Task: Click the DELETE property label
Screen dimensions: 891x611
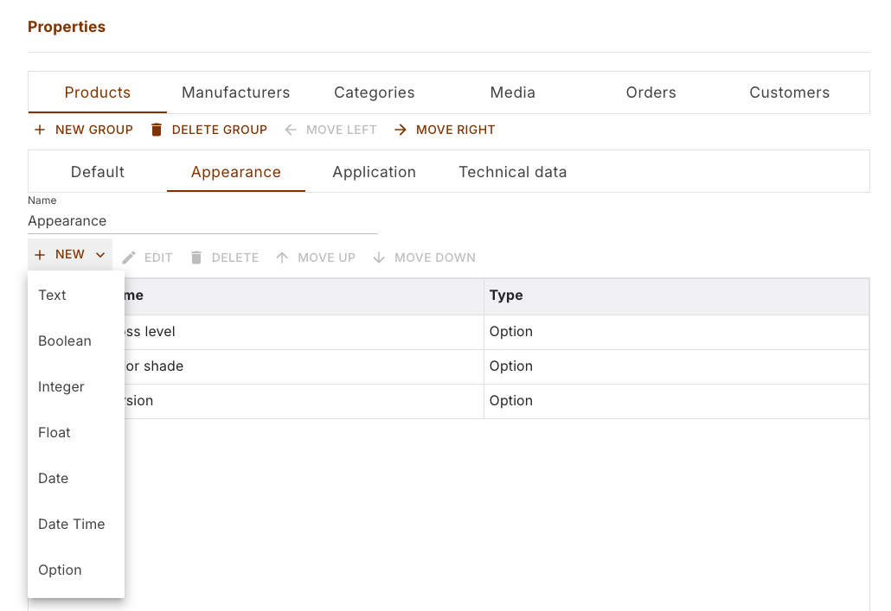Action: 234,258
